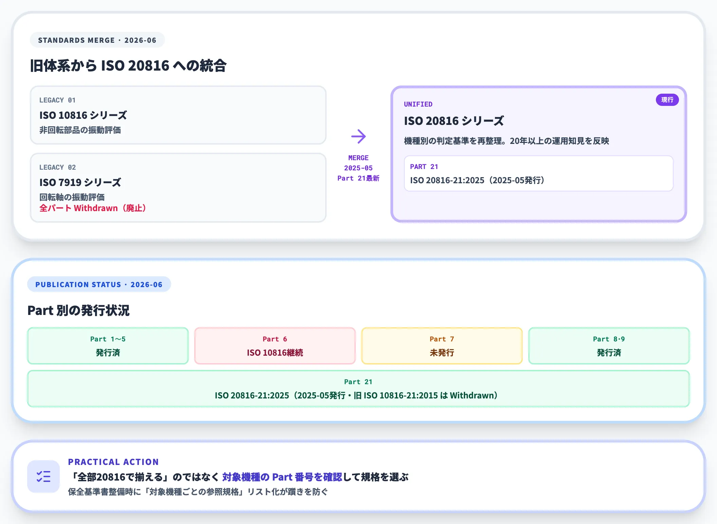Open the ISO 7919 シリーズ legacy card
Screen dimensions: 717x524
coord(178,188)
